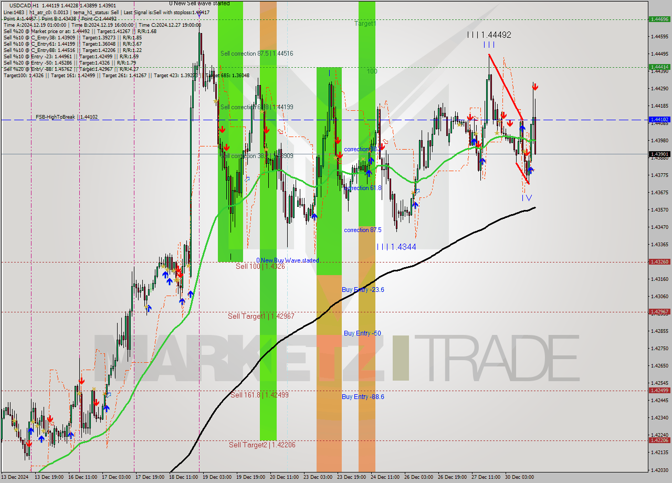Click the green 1.44414 price tag
This screenshot has width=672, height=483.
pos(659,67)
